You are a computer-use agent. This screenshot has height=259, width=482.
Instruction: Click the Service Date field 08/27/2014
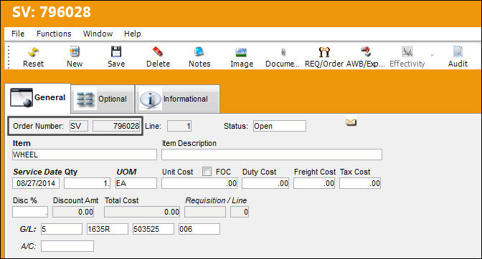pyautogui.click(x=36, y=183)
